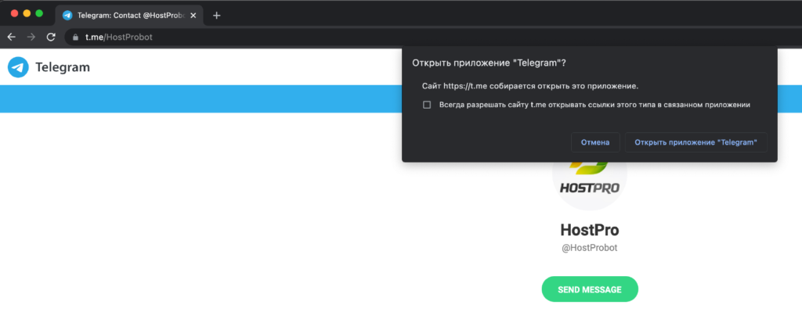Click the browser back arrow
802x330 pixels.
coord(11,37)
